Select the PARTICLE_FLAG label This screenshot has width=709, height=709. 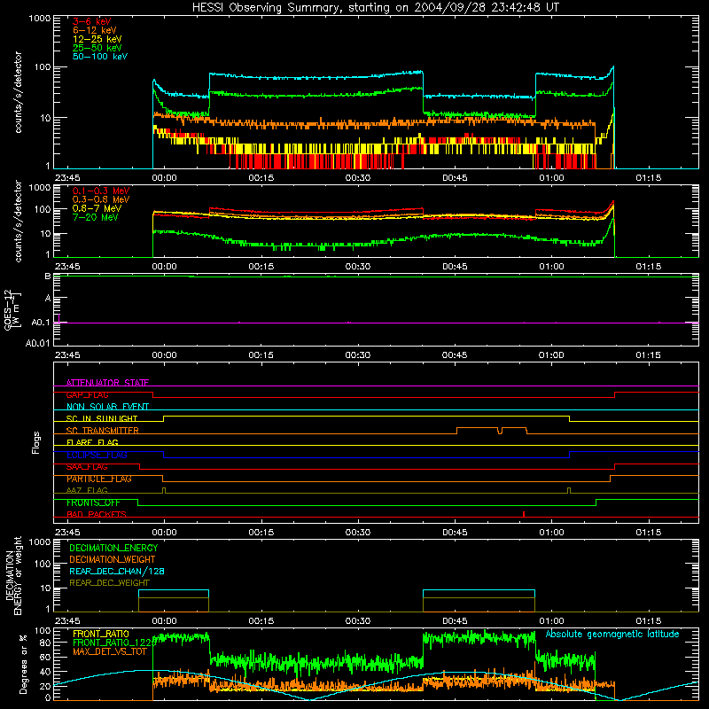tap(99, 479)
